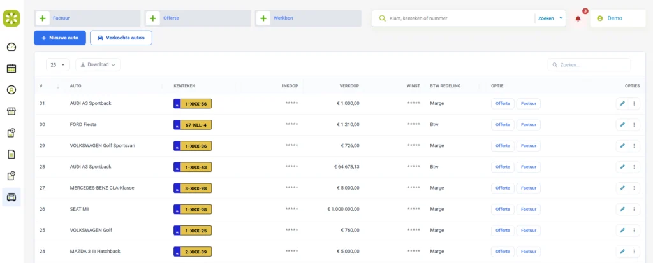Open the Demo user menu
This screenshot has height=263, width=653.
[617, 18]
